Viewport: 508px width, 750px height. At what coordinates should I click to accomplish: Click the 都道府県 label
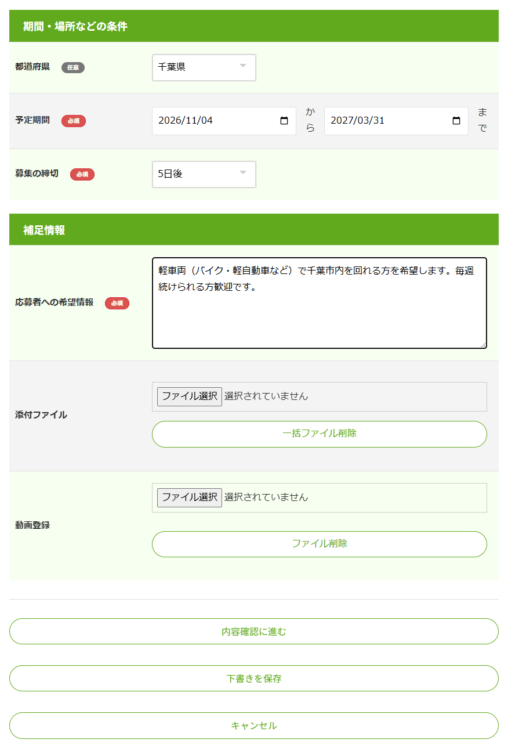click(32, 67)
